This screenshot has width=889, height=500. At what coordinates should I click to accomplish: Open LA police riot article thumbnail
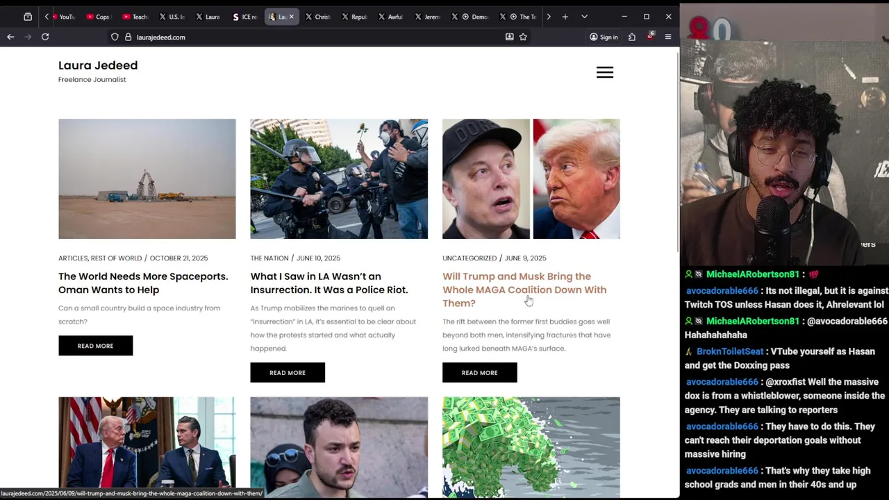pos(339,179)
